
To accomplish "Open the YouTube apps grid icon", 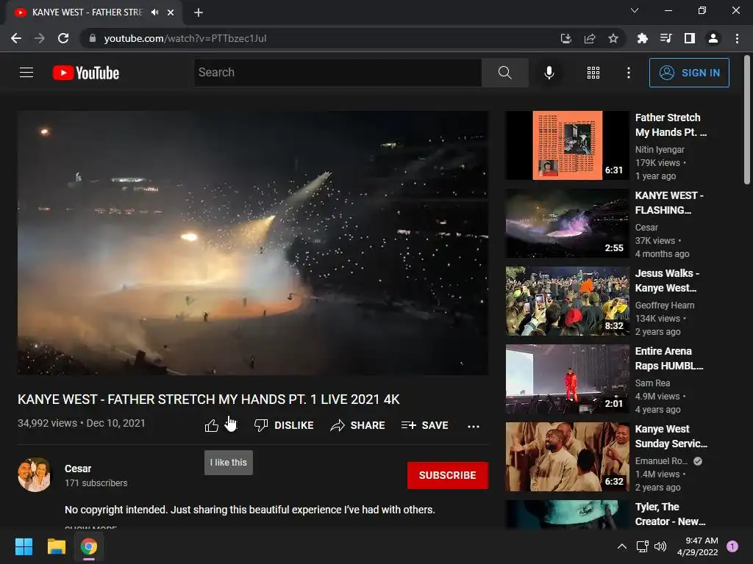I will click(x=593, y=73).
